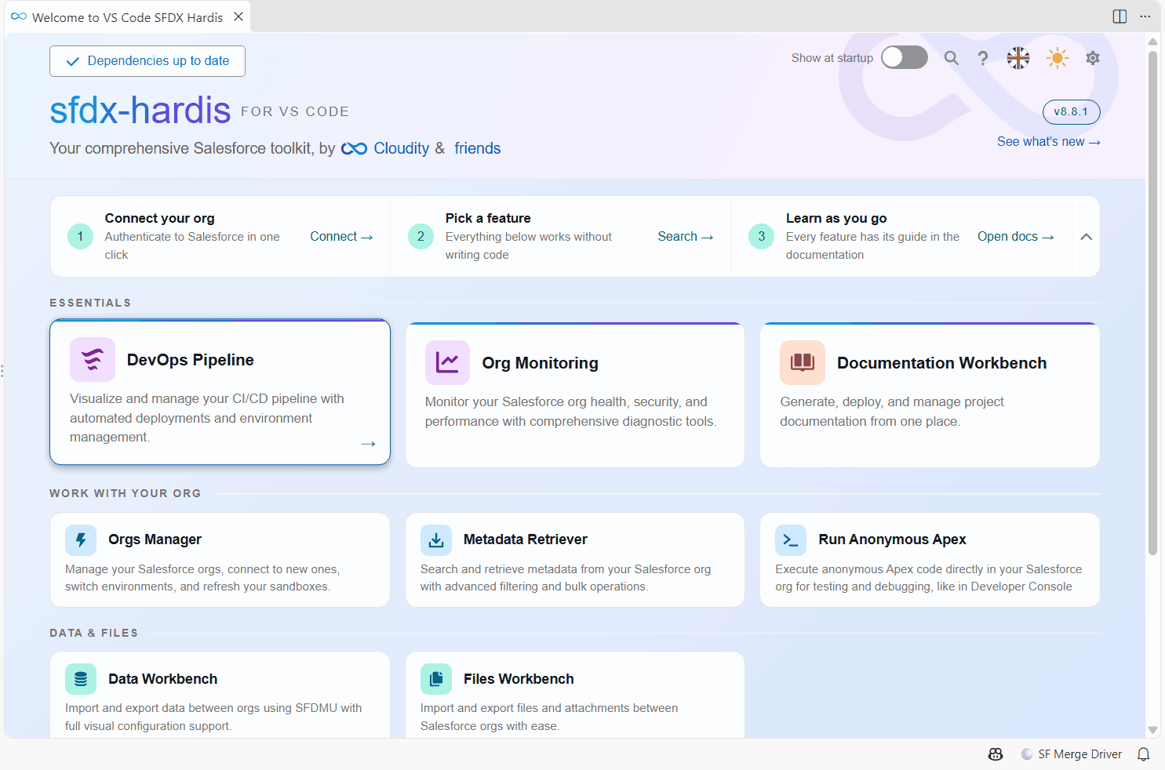Click the Dependencies up to date button
Screen dimensions: 1165x770
pyautogui.click(x=147, y=61)
